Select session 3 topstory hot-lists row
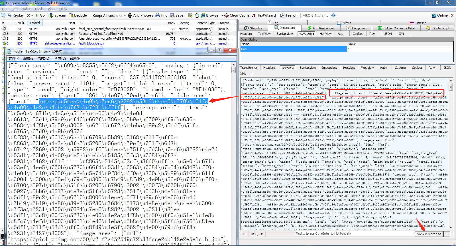Viewport: 456px width, 246px height. click(x=119, y=34)
